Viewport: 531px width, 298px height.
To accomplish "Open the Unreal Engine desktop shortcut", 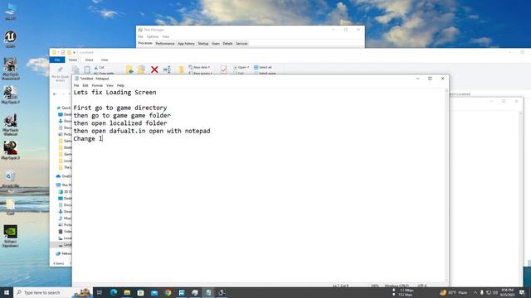I will [x=10, y=39].
